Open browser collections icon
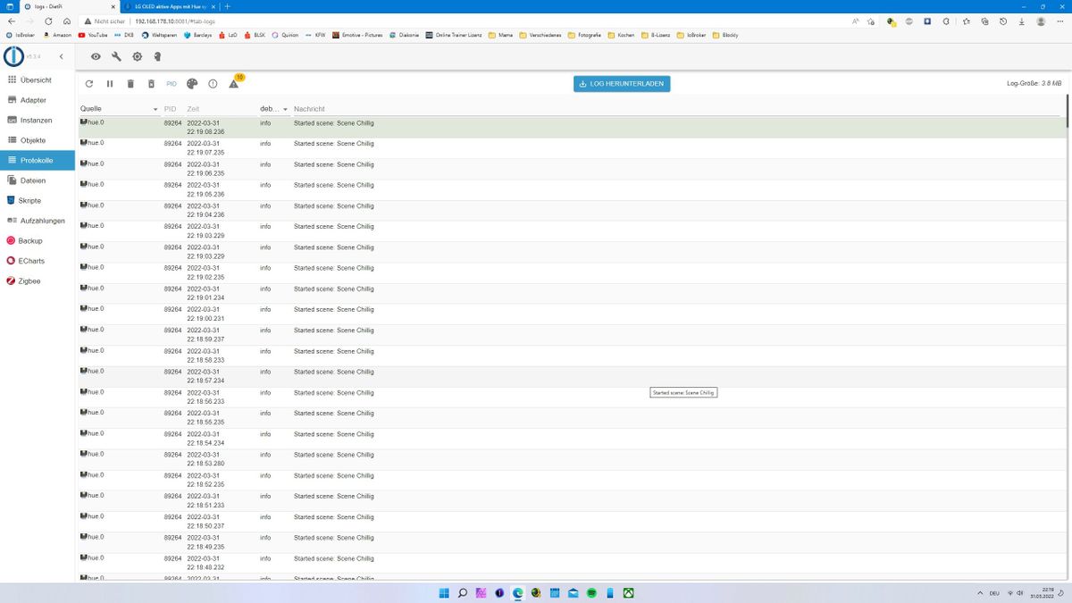The image size is (1072, 603). [x=984, y=21]
